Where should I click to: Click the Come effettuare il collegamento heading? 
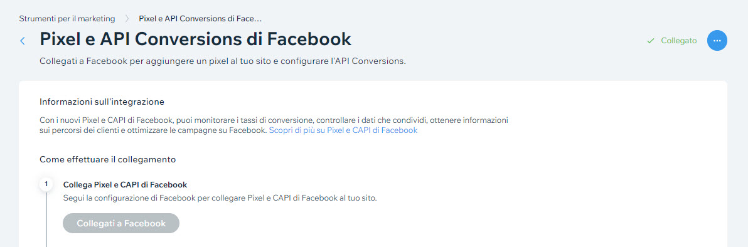click(108, 159)
